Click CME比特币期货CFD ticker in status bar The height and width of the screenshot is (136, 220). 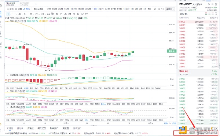[25, 133]
